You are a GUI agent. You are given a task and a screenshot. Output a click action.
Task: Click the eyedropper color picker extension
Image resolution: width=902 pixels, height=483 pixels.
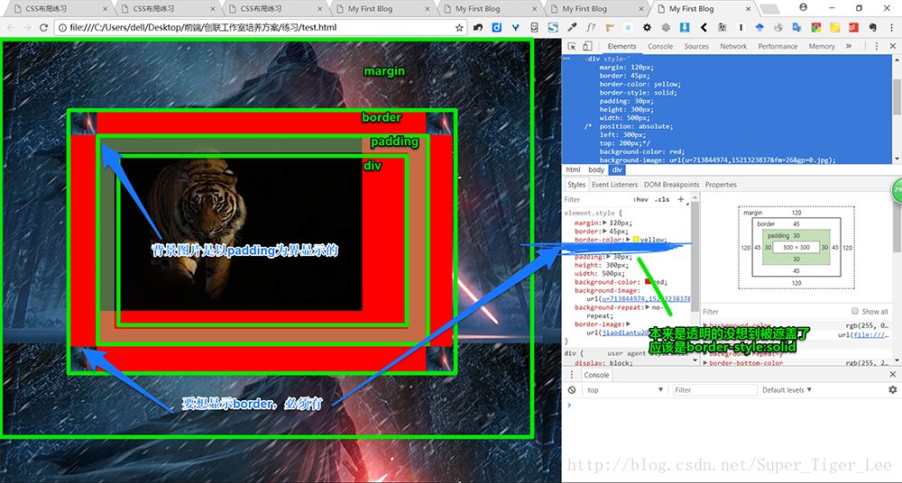[572, 28]
